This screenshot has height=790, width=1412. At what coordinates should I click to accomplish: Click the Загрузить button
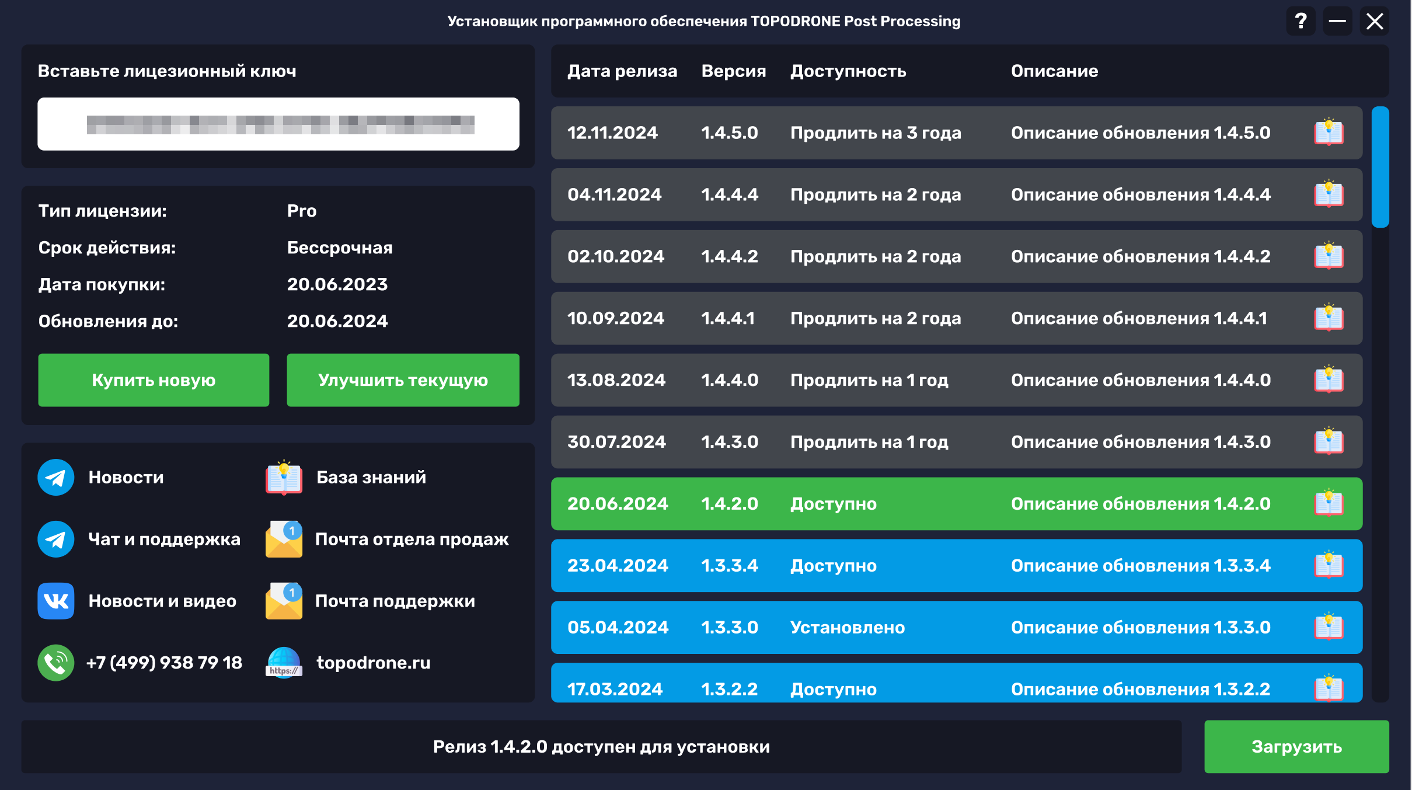[x=1296, y=747]
